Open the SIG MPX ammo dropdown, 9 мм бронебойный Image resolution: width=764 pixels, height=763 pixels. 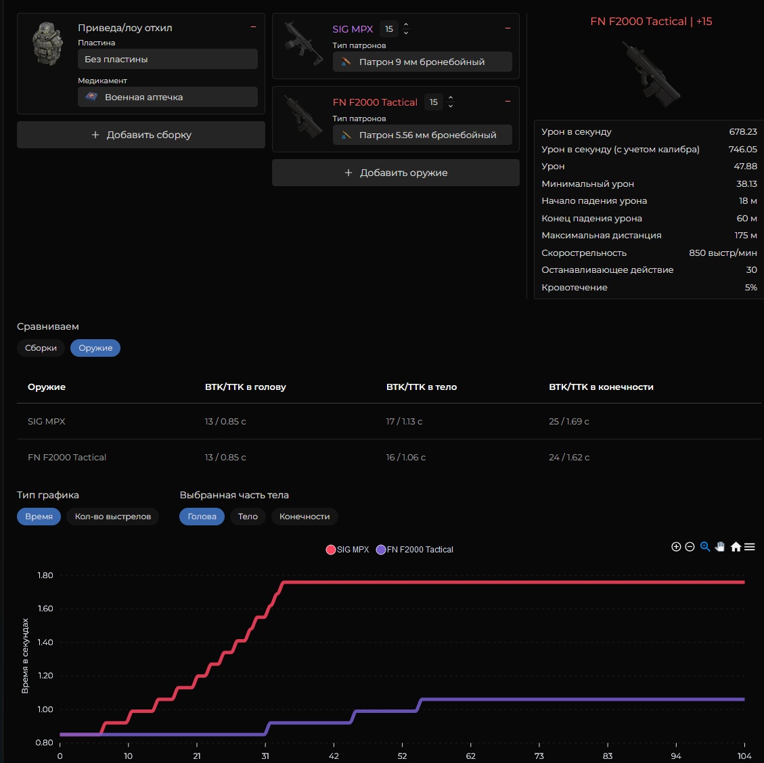click(422, 62)
